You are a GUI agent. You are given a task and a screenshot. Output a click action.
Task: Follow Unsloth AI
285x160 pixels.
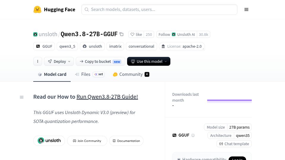pyautogui.click(x=177, y=34)
